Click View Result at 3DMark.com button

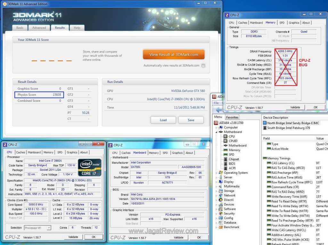[174, 55]
